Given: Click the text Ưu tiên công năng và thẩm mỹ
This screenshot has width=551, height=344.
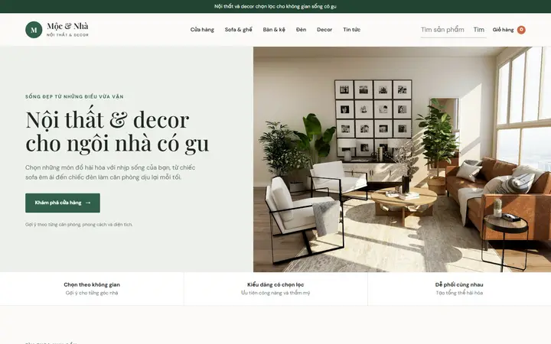Looking at the screenshot, I should point(275,293).
